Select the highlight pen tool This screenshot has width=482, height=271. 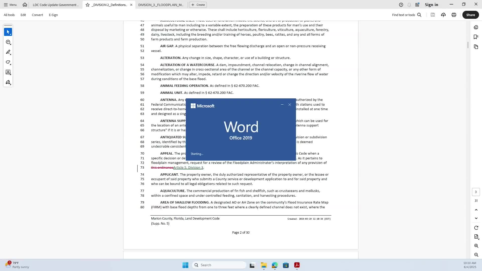(x=8, y=52)
